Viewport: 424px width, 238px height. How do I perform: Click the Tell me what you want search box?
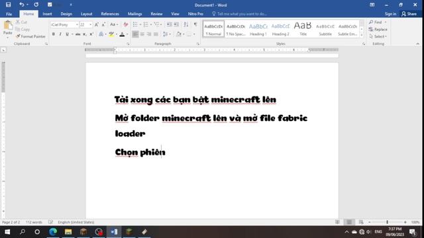(x=240, y=14)
